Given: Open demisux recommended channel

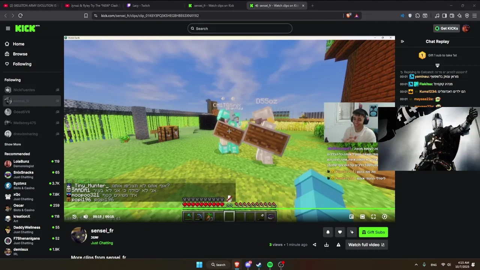Looking at the screenshot, I should [x=32, y=252].
